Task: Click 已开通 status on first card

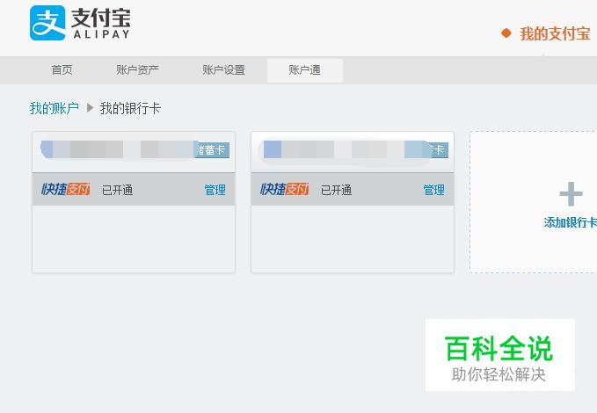Action: click(x=117, y=190)
